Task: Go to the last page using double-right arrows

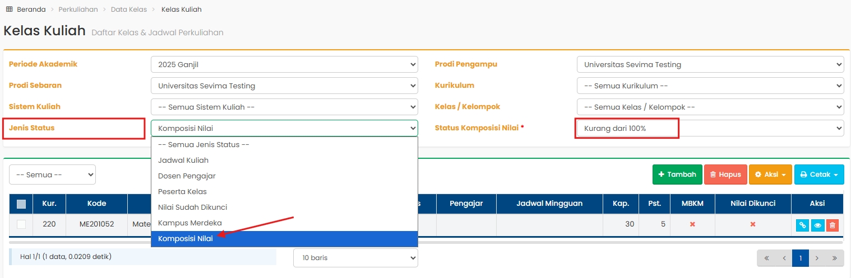Action: click(834, 258)
